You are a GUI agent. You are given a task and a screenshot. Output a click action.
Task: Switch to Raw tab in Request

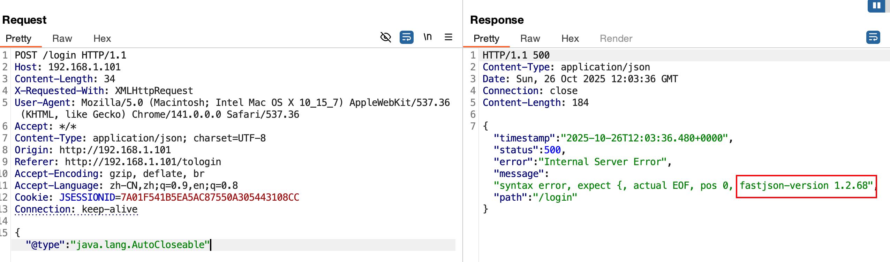pyautogui.click(x=62, y=38)
